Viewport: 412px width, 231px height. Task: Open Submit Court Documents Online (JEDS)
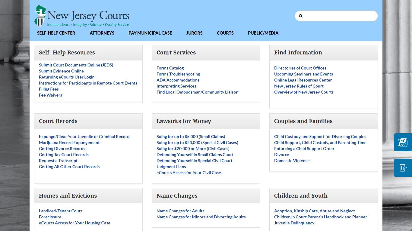[x=76, y=65]
